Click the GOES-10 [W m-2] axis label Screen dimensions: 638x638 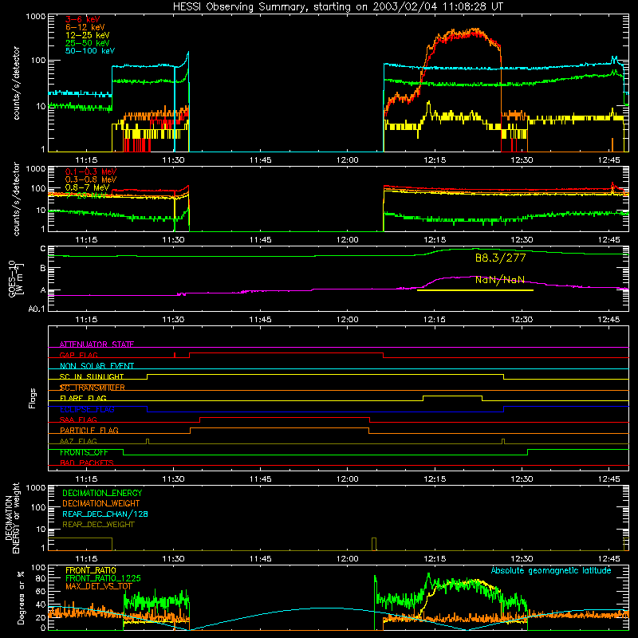(16, 278)
